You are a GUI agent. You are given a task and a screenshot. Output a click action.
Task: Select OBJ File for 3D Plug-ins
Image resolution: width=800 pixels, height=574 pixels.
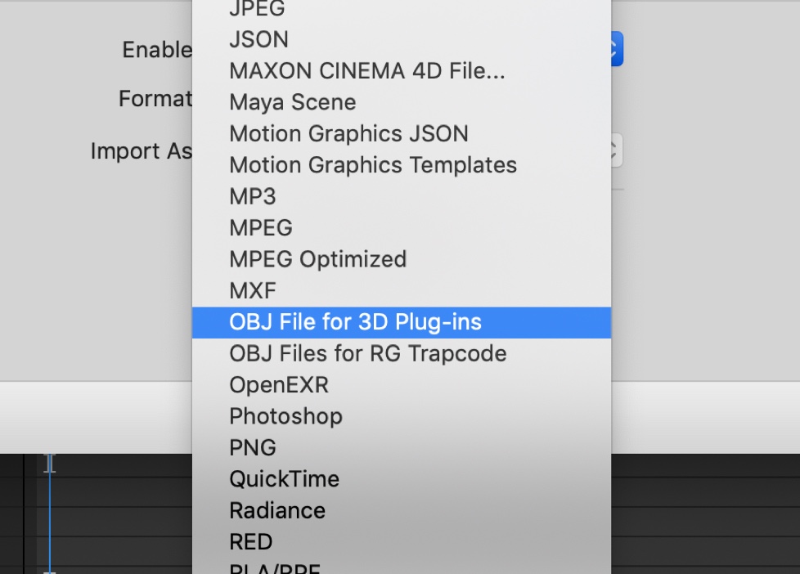(x=402, y=322)
